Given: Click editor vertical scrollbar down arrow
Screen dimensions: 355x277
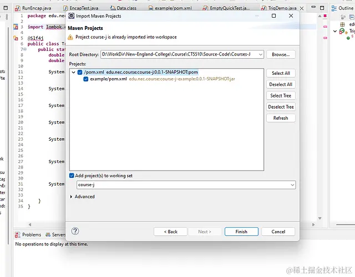Looking at the screenshot, I should tap(319, 218).
